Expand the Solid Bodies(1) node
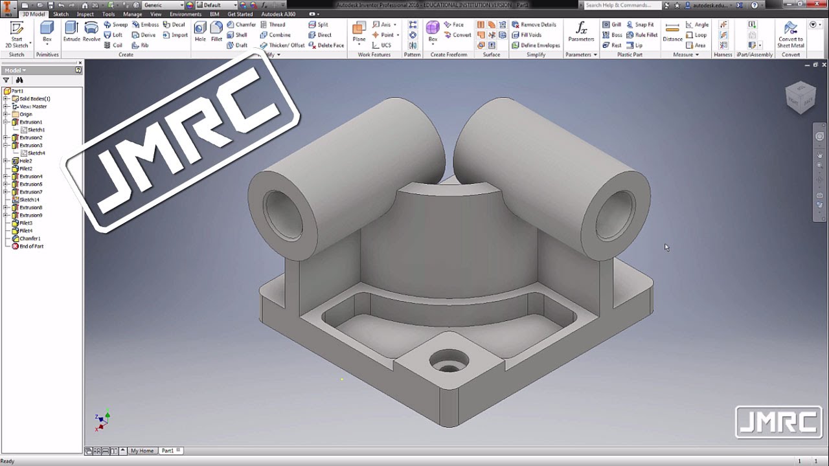 [x=6, y=99]
